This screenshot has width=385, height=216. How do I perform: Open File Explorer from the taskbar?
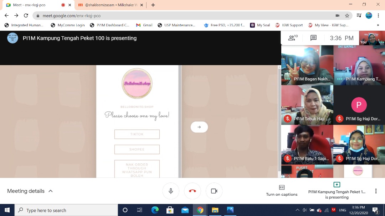pyautogui.click(x=215, y=210)
